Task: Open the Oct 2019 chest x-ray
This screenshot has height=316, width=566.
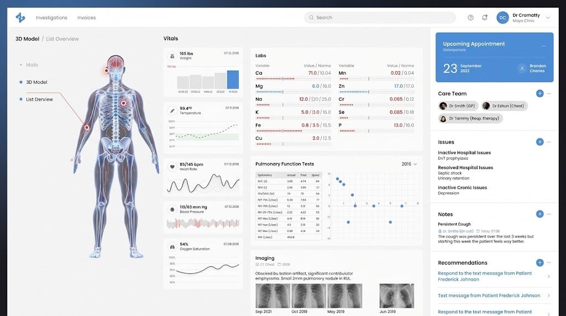Action: click(308, 296)
